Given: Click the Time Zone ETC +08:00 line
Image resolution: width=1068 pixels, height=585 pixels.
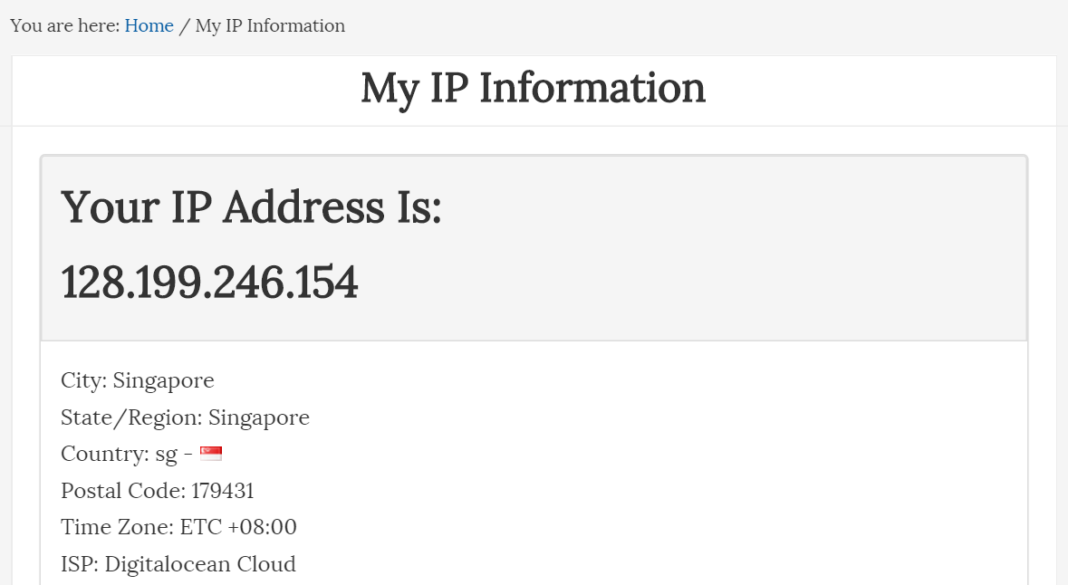Looking at the screenshot, I should [x=178, y=526].
